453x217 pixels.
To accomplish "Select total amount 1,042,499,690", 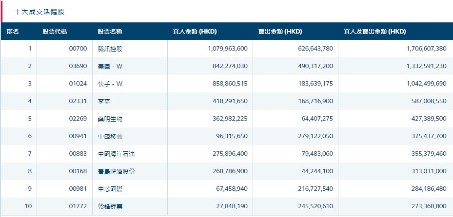I will (x=426, y=84).
